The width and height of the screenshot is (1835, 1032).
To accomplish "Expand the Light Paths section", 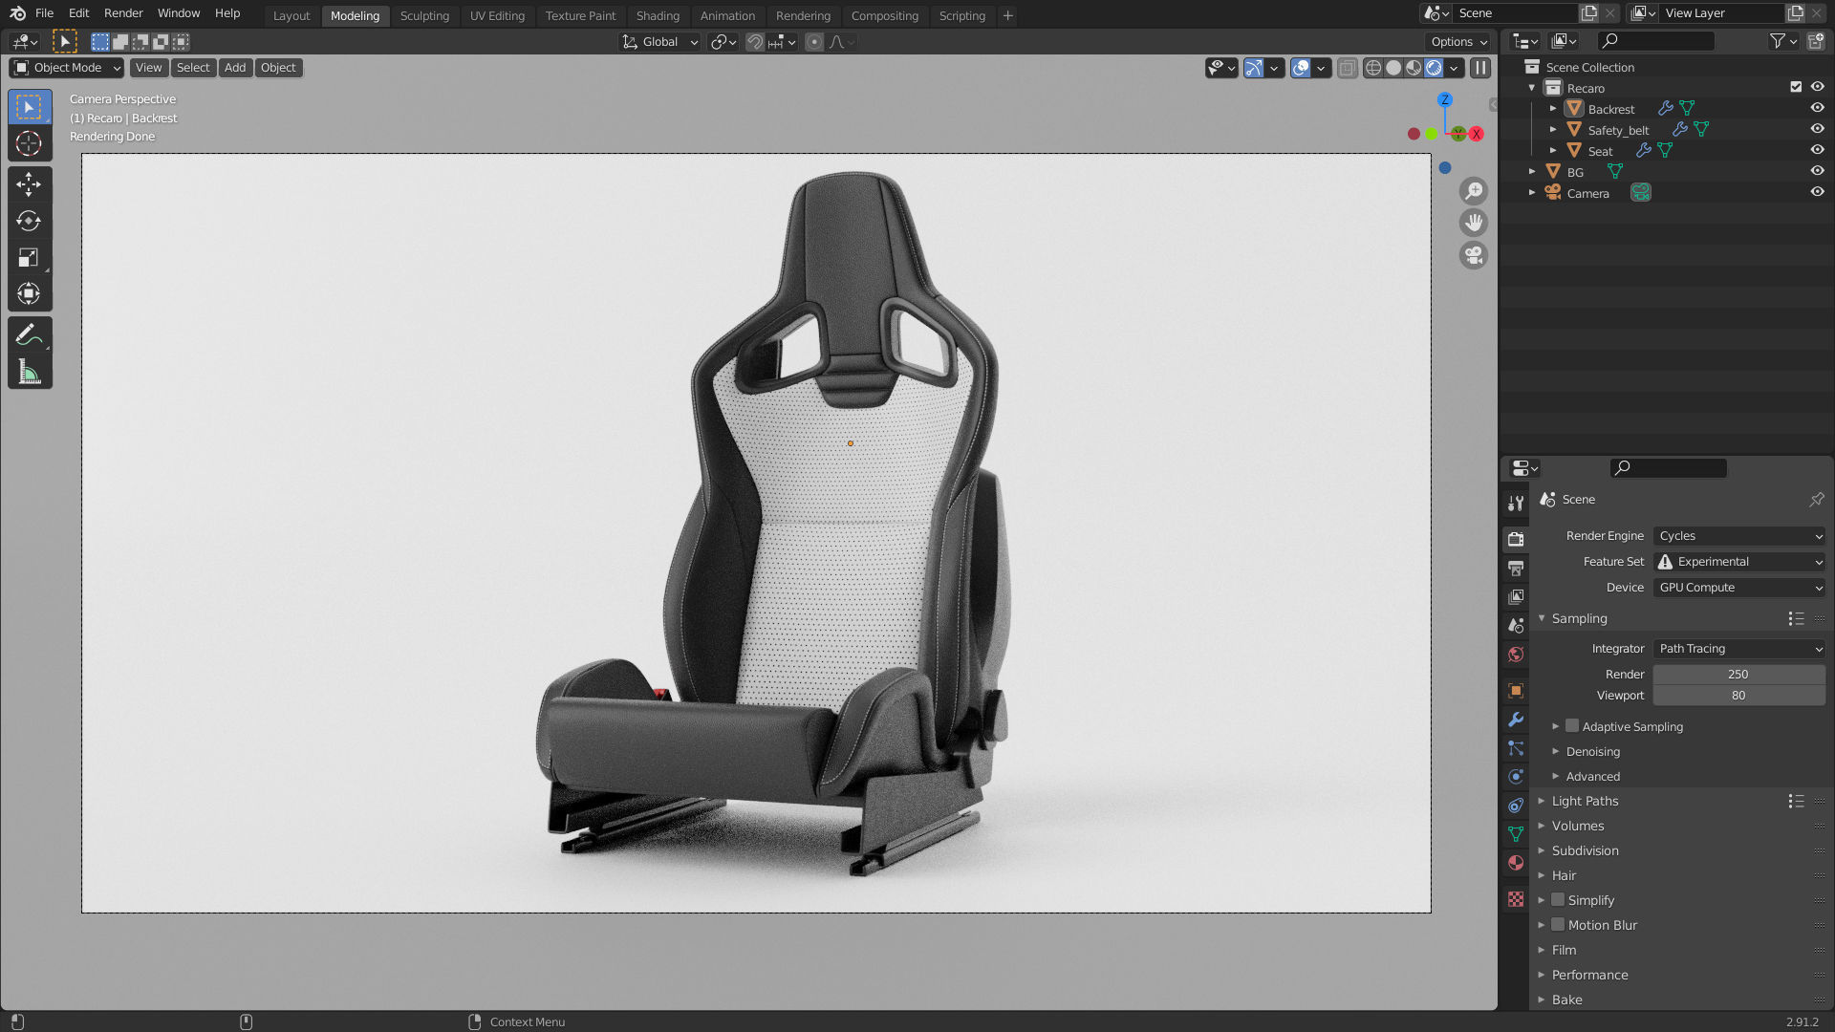I will coord(1584,801).
